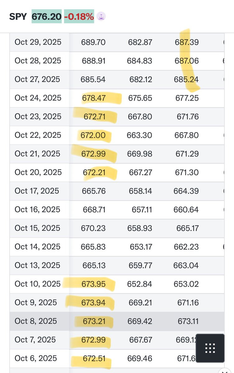The height and width of the screenshot is (373, 234).
Task: Click the 673.11 value for Oct 8
Action: [188, 321]
